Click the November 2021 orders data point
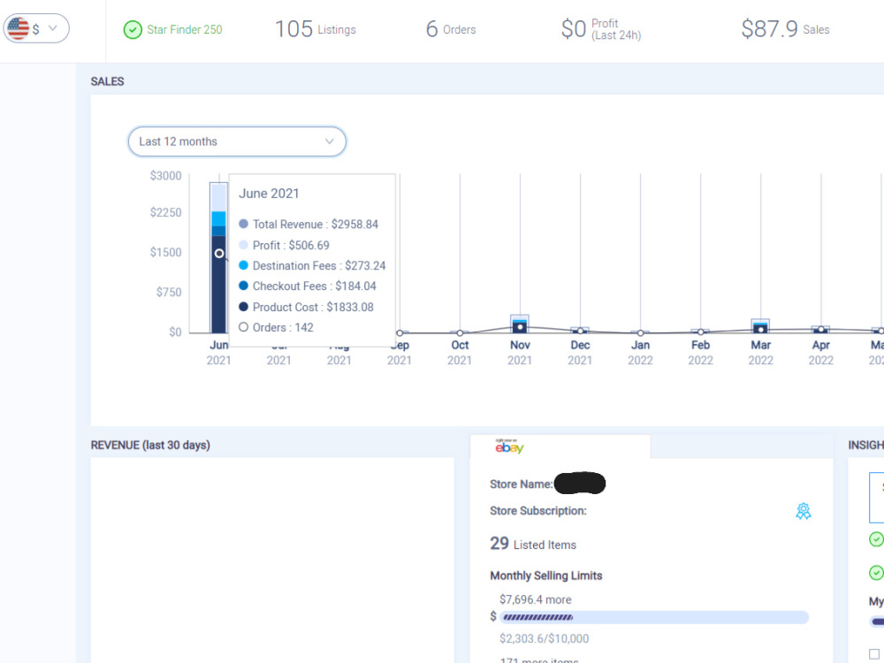The image size is (884, 663). click(x=520, y=327)
